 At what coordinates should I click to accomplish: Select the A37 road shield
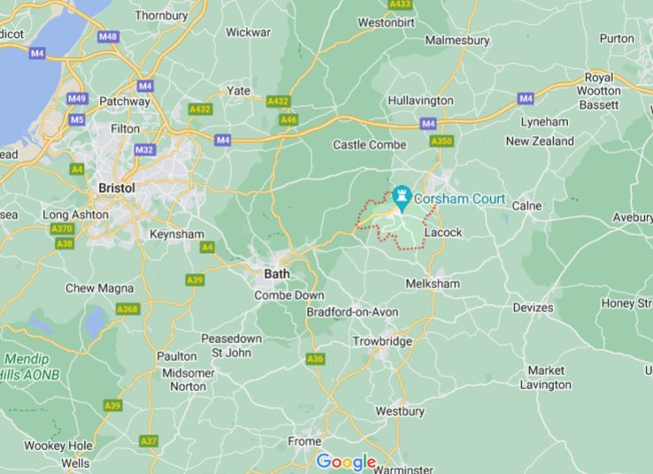[x=149, y=441]
